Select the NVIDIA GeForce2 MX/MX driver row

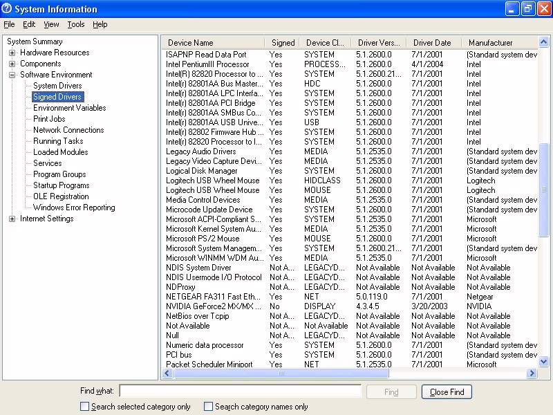click(x=214, y=306)
